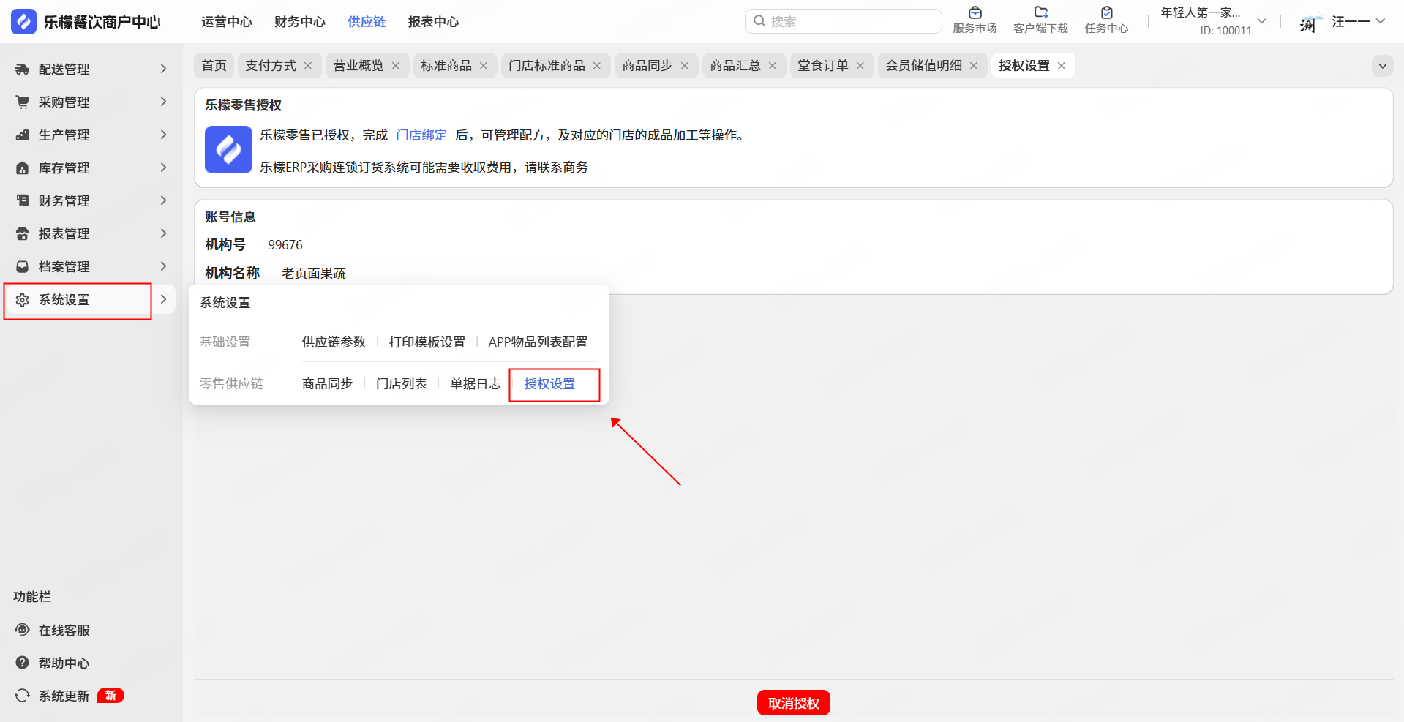The height and width of the screenshot is (722, 1404).
Task: Click the 财务管理 icon in sidebar
Action: (x=23, y=200)
